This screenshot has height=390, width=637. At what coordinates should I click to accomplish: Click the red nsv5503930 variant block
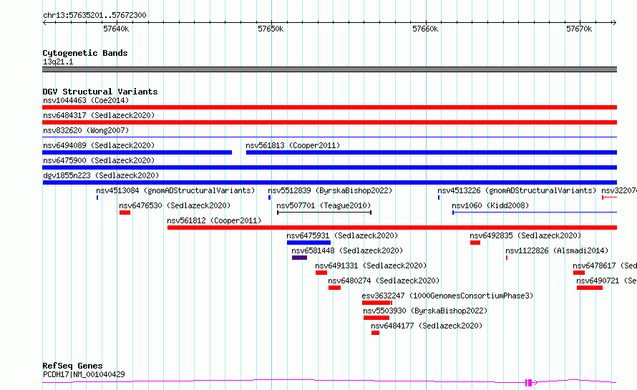[x=376, y=318]
